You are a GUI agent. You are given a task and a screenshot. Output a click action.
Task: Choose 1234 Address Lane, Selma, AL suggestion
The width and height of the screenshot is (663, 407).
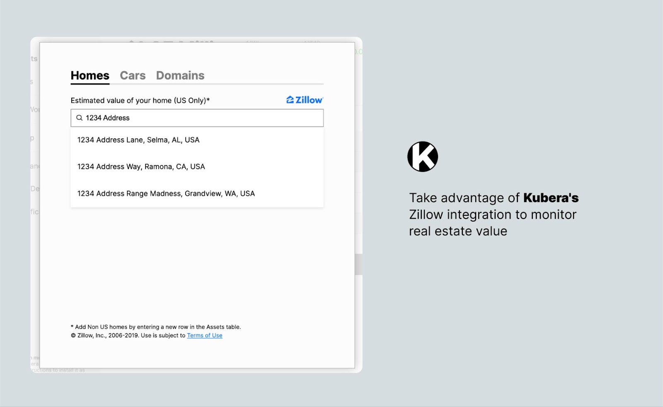click(x=197, y=140)
